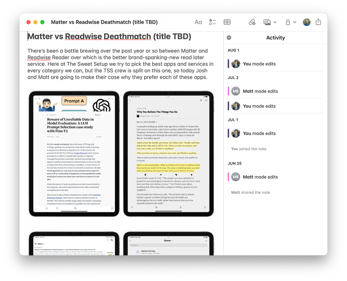Screen dimensions: 347x281
Task: Click the 'JUL 1' date header
Action: click(x=233, y=120)
